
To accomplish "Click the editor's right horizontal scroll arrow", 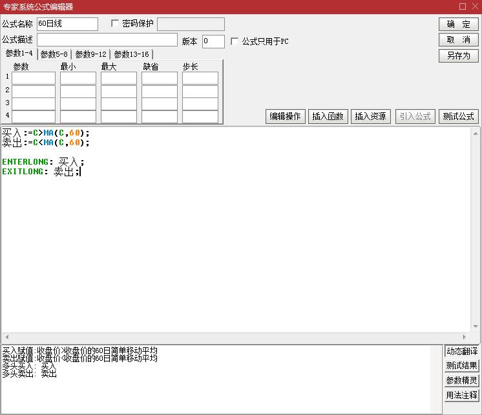I will 465,338.
